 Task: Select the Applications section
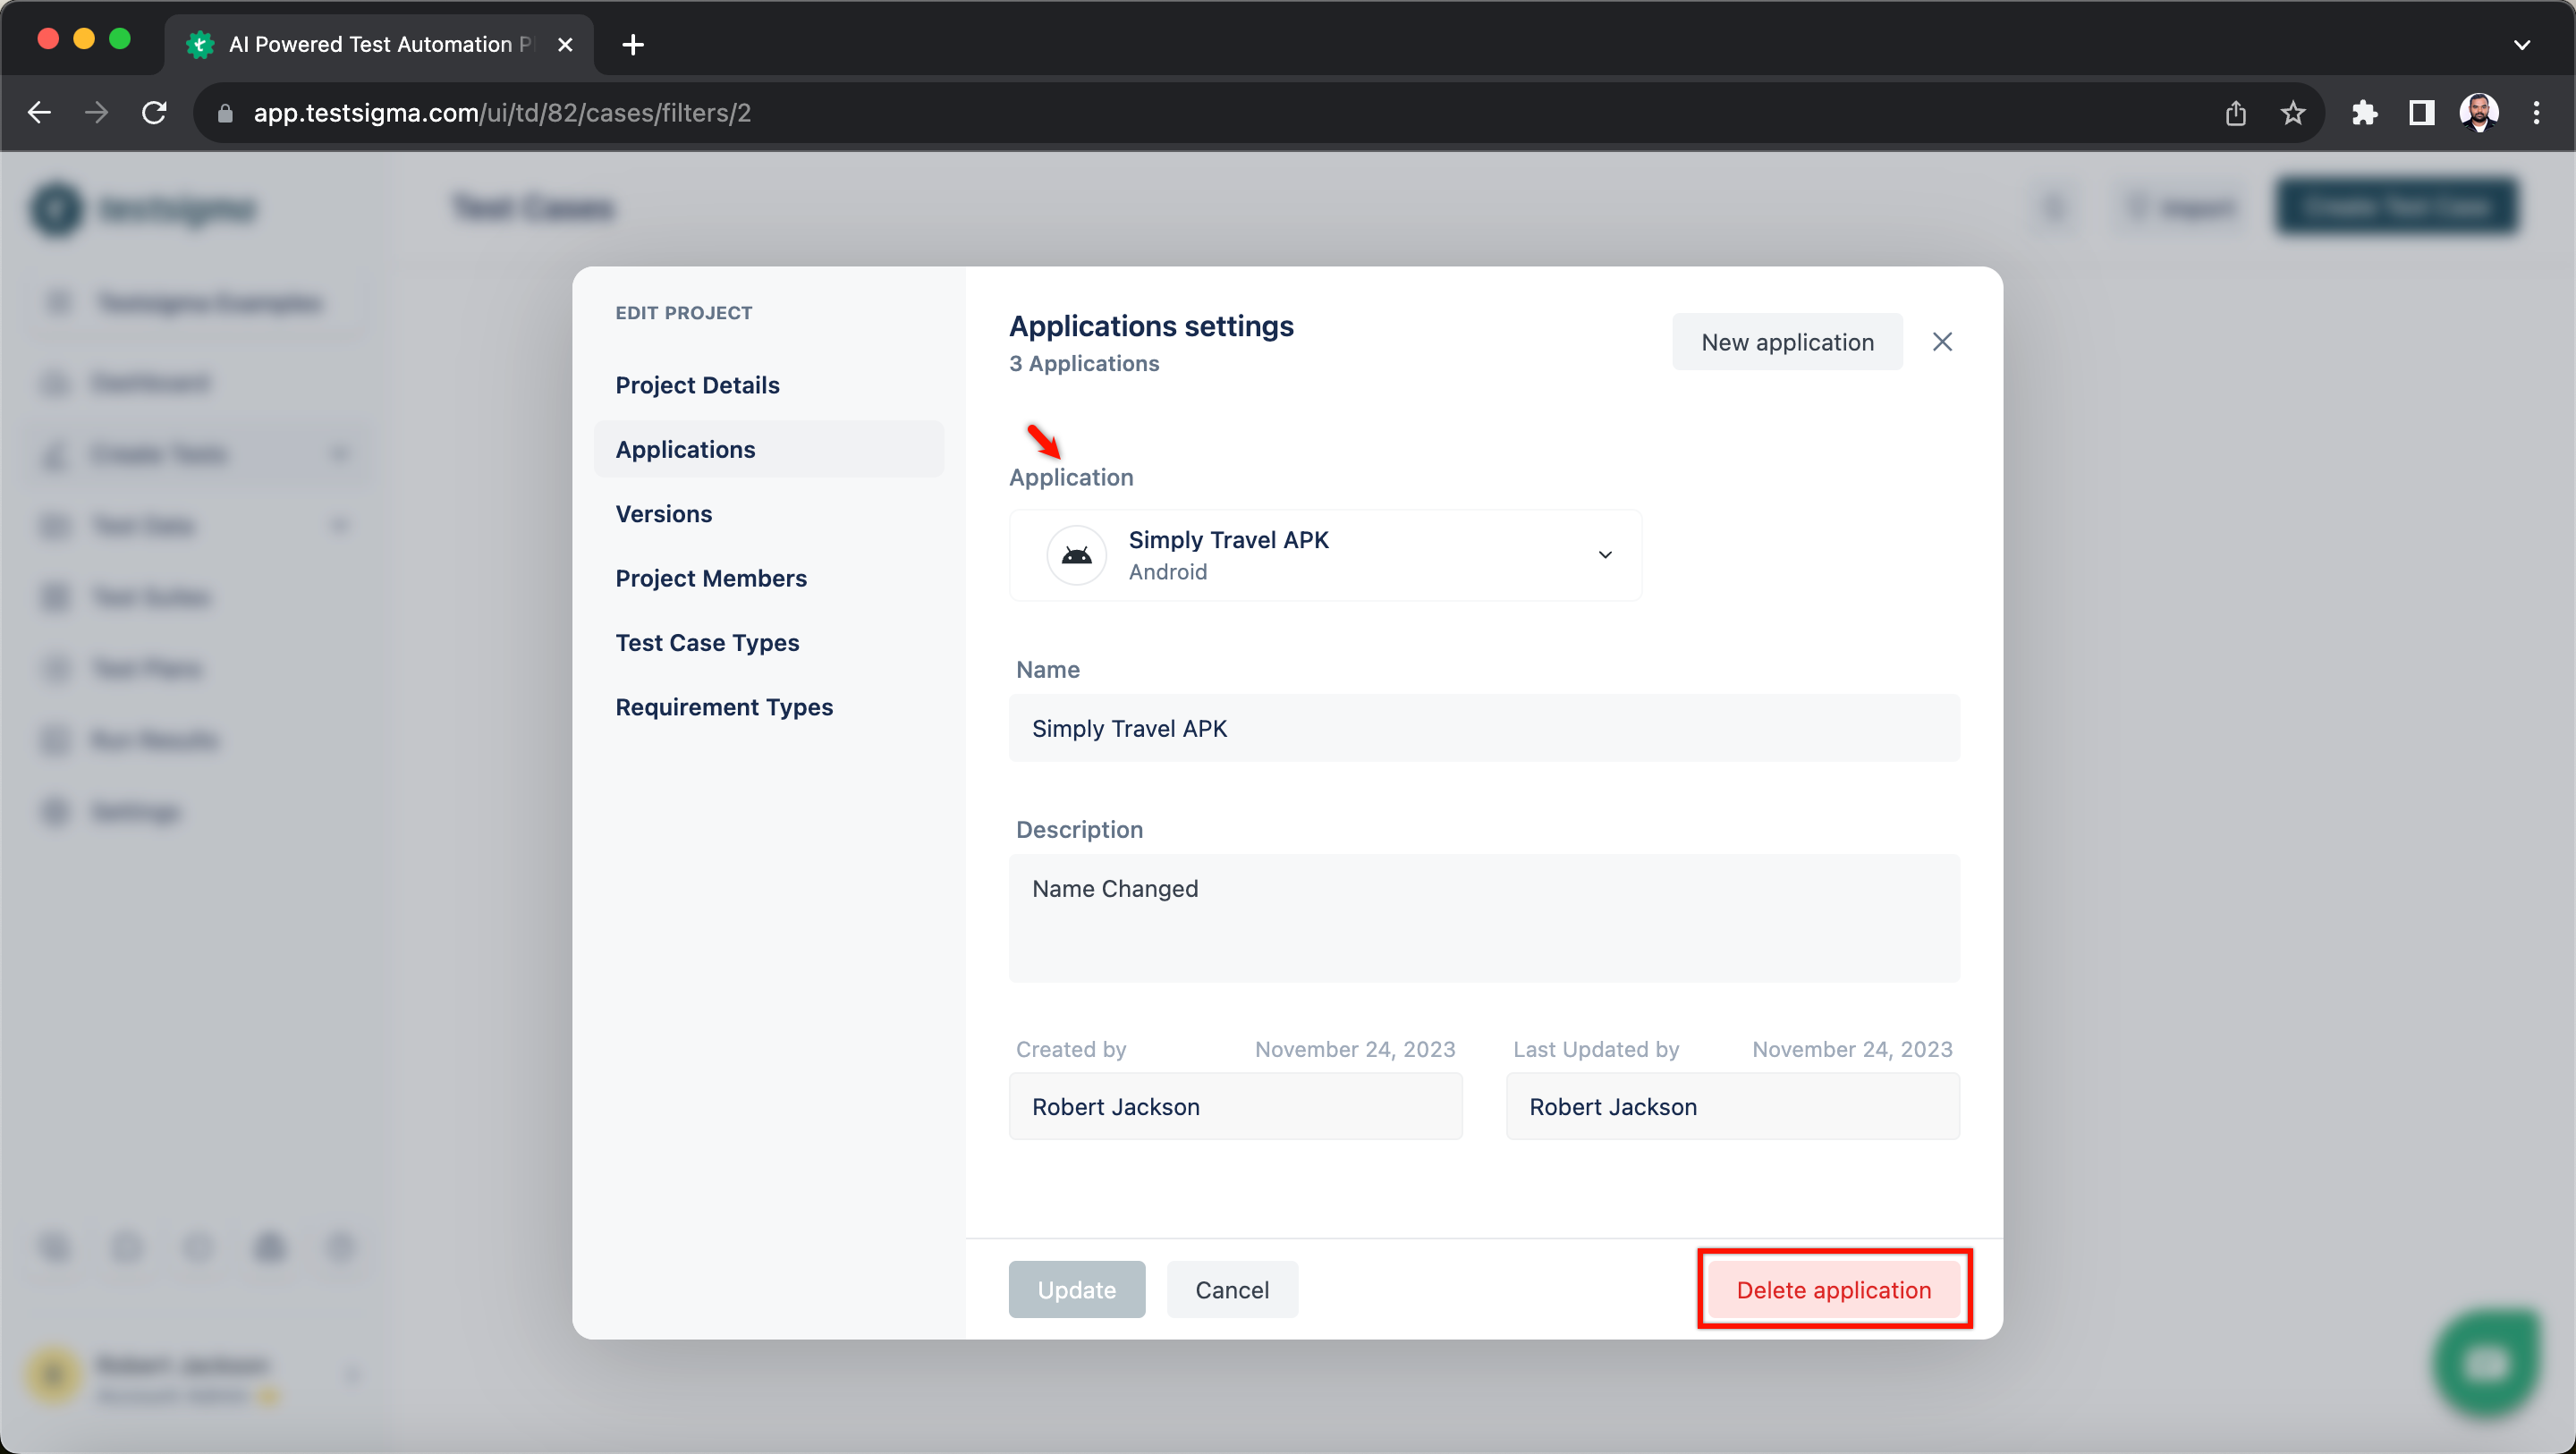(768, 449)
